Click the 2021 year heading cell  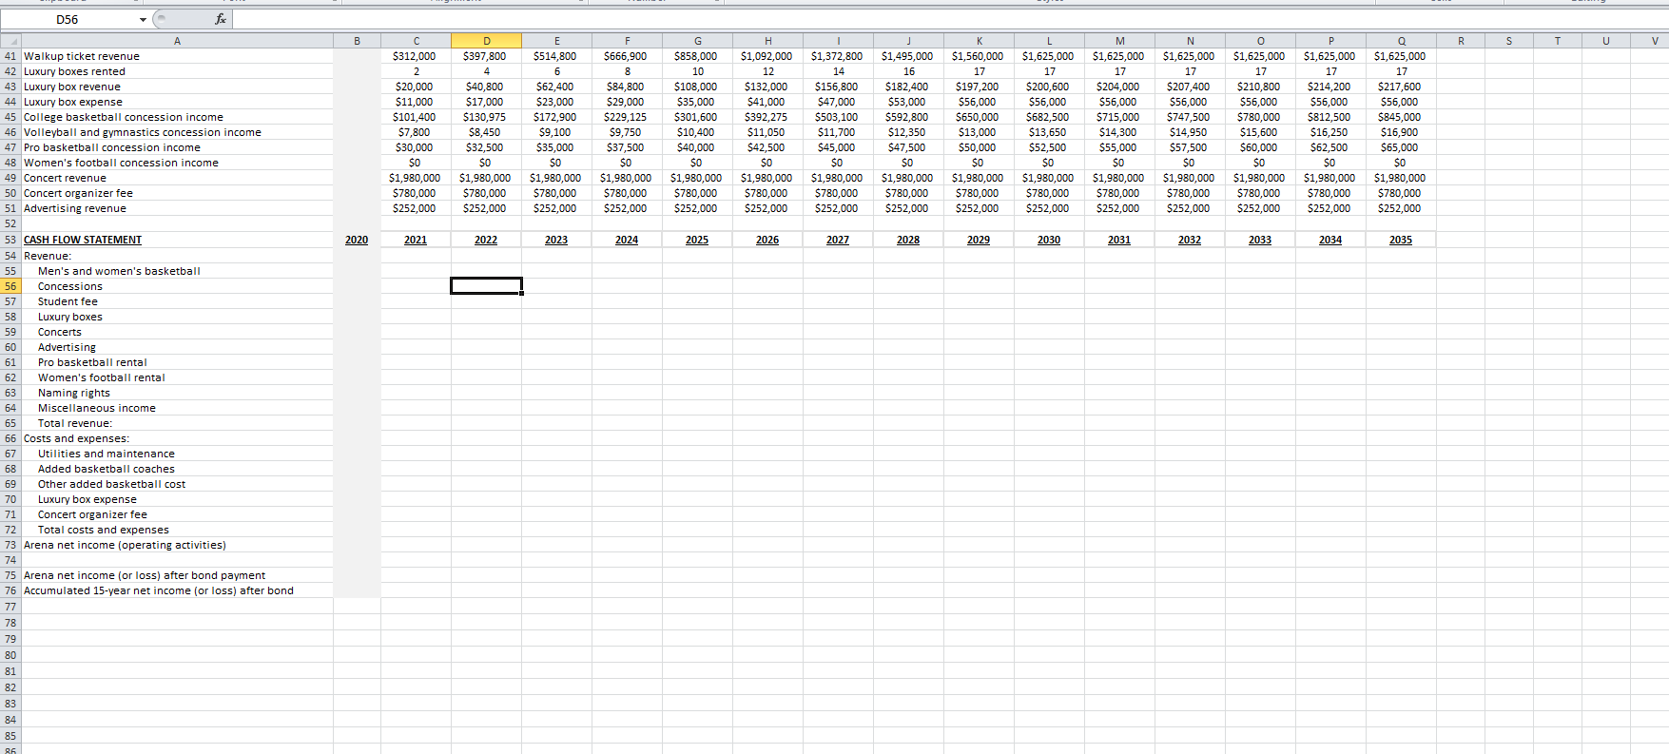click(416, 240)
